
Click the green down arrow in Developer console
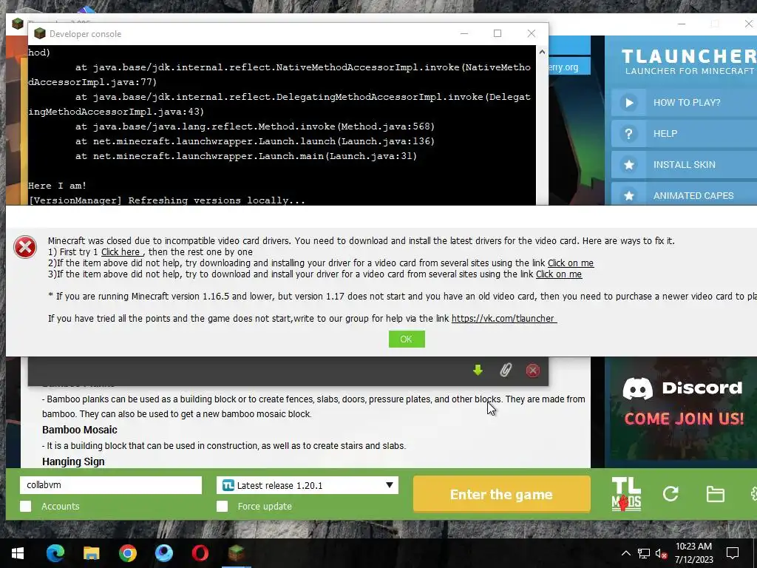pyautogui.click(x=478, y=371)
